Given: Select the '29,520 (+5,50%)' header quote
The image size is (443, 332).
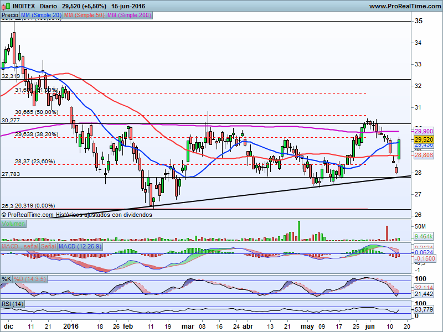Looking at the screenshot, I should click(84, 6).
